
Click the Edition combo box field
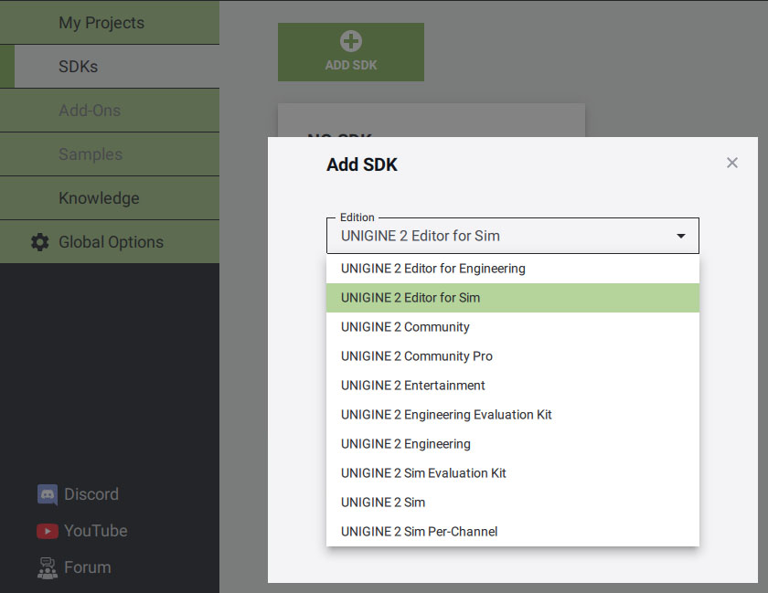coord(513,236)
